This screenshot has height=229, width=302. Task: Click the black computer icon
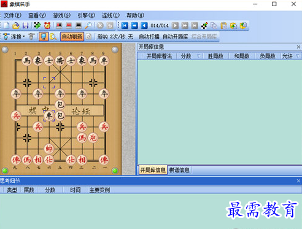(x=79, y=26)
